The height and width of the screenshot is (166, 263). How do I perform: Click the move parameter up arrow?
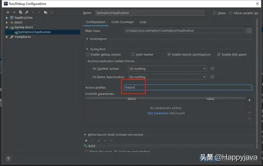[249, 113]
